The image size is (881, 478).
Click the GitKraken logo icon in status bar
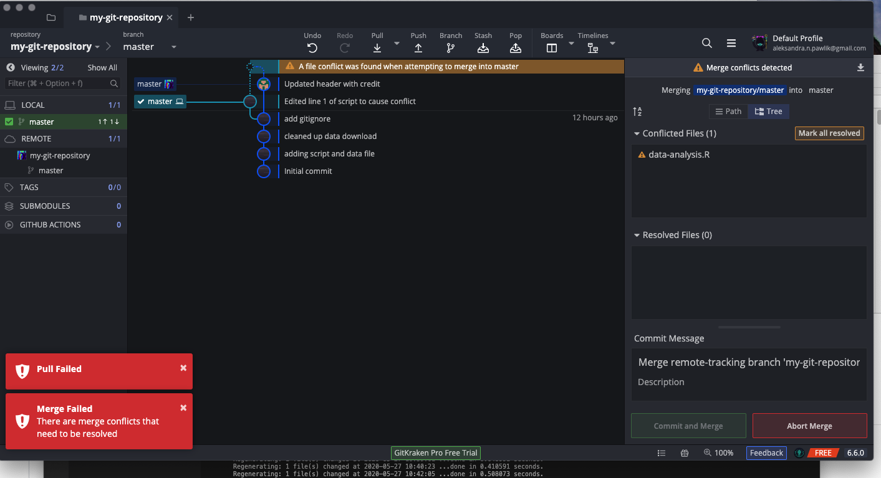coord(799,453)
